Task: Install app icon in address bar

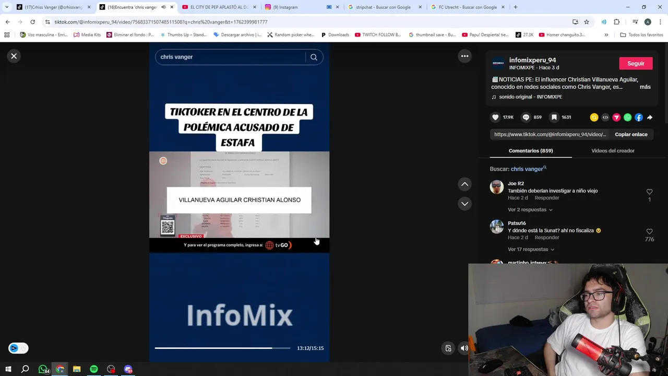Action: [575, 22]
